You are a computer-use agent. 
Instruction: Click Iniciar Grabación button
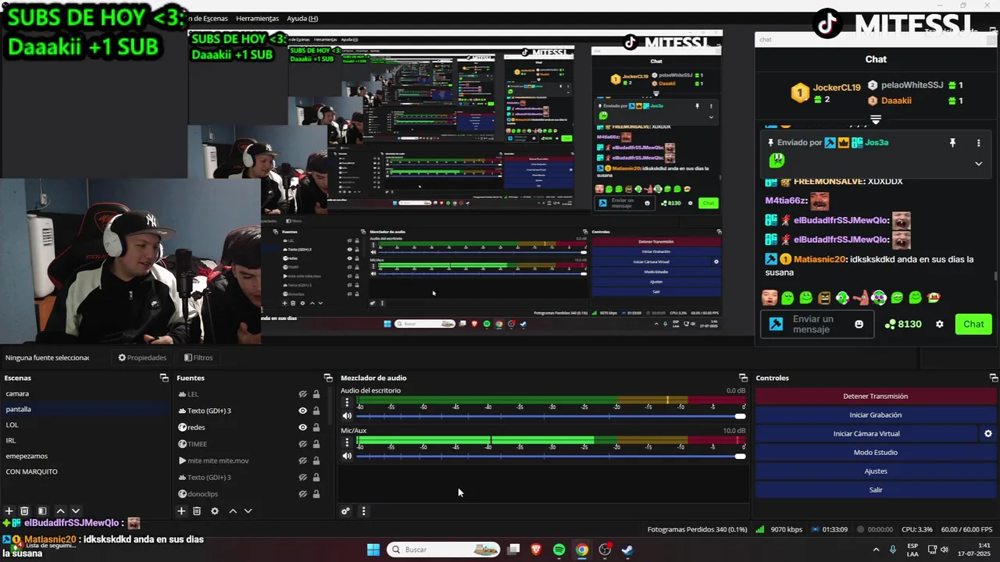(876, 414)
